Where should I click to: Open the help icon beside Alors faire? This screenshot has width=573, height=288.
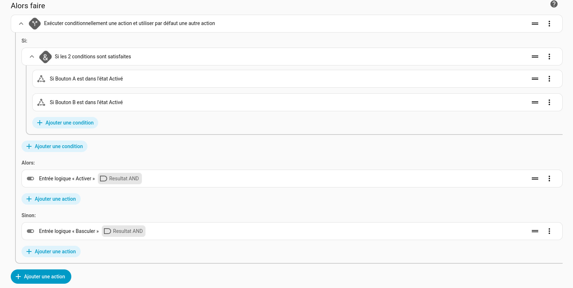pyautogui.click(x=554, y=4)
